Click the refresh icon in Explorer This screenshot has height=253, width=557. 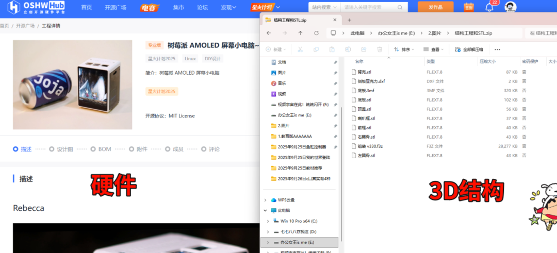(317, 33)
